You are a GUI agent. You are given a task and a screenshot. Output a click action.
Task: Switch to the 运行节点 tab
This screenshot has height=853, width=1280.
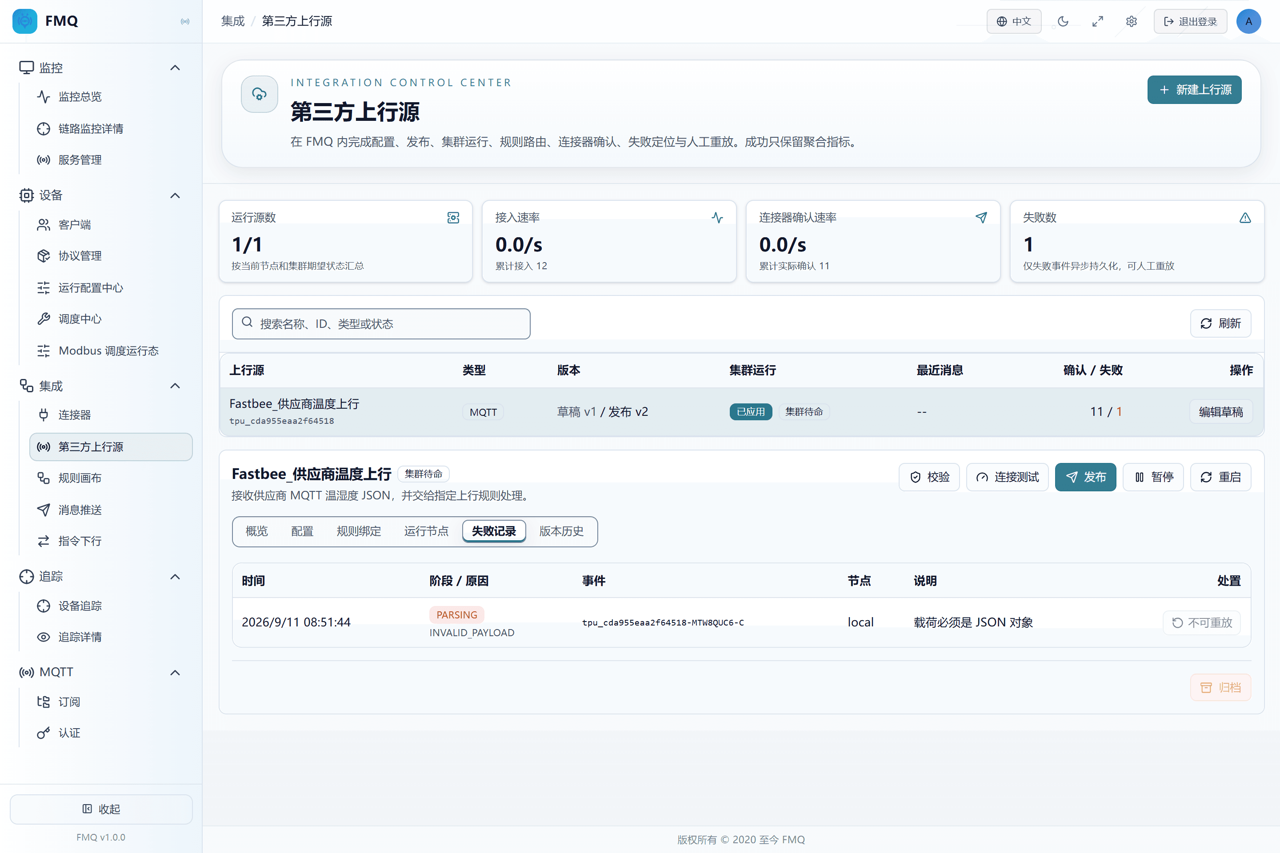426,531
